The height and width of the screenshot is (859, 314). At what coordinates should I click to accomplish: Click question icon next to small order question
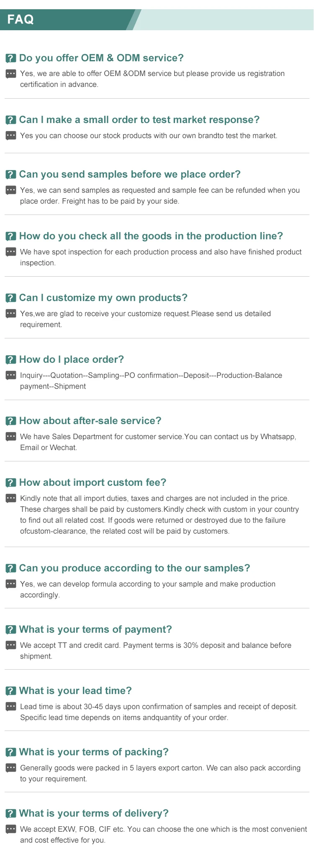coord(11,120)
